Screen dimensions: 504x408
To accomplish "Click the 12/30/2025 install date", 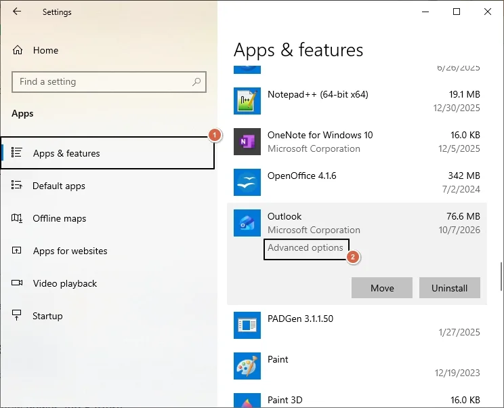I will (x=457, y=108).
